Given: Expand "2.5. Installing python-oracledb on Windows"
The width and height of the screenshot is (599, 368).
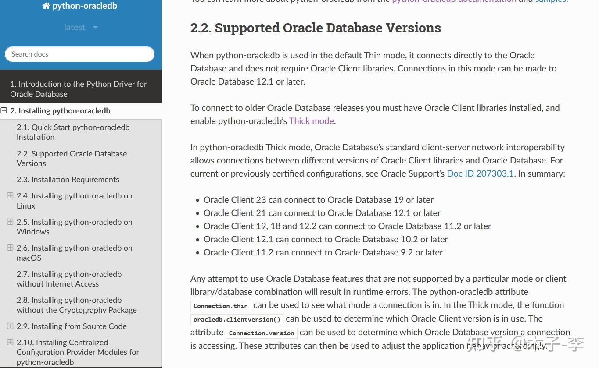Looking at the screenshot, I should (10, 222).
